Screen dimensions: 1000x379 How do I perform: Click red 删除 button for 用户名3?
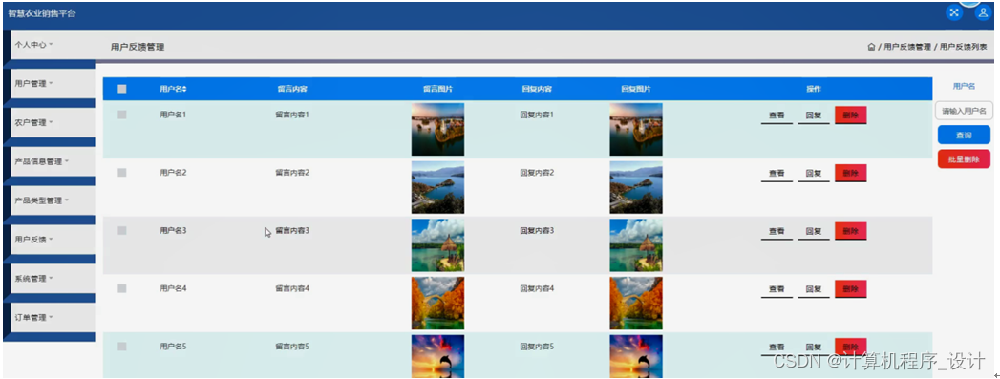[851, 231]
